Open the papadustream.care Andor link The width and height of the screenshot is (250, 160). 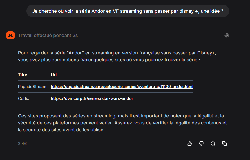click(x=122, y=87)
